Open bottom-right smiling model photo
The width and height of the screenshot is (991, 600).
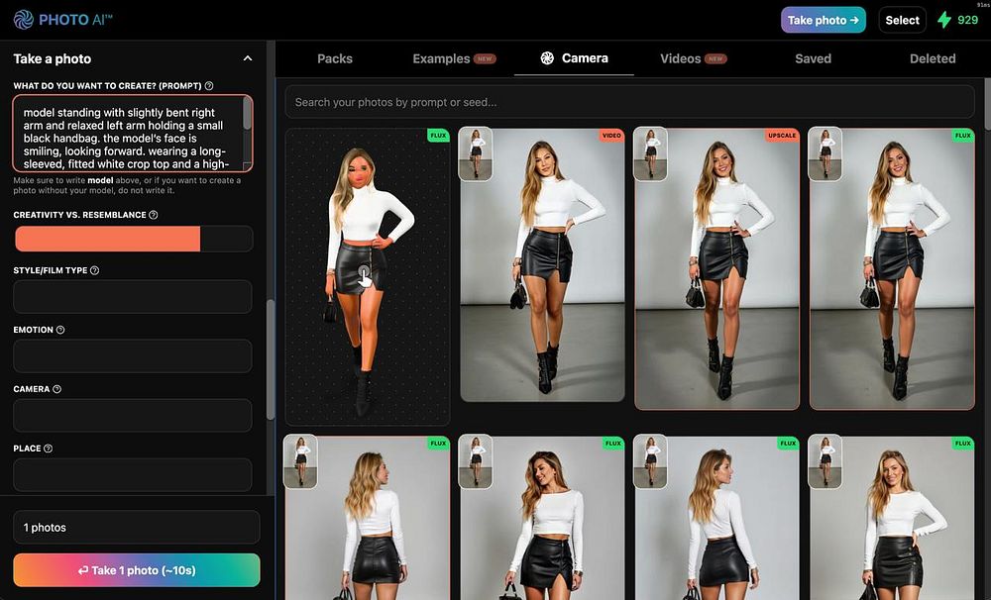click(x=892, y=518)
